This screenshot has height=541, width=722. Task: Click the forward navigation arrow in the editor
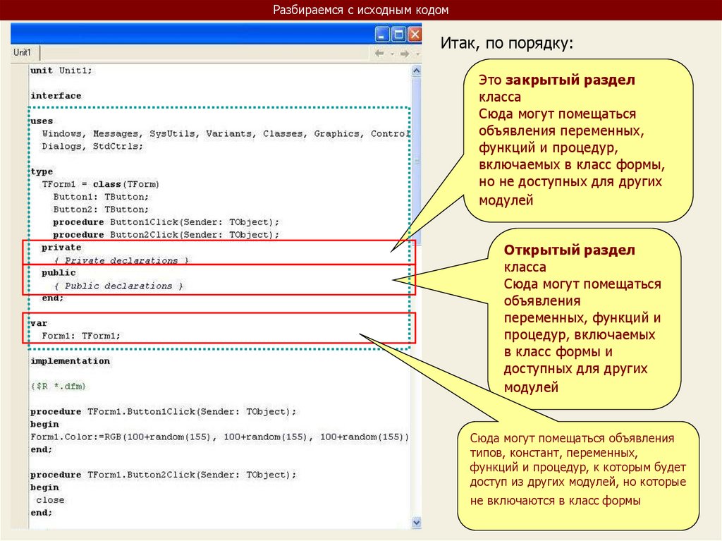[405, 54]
